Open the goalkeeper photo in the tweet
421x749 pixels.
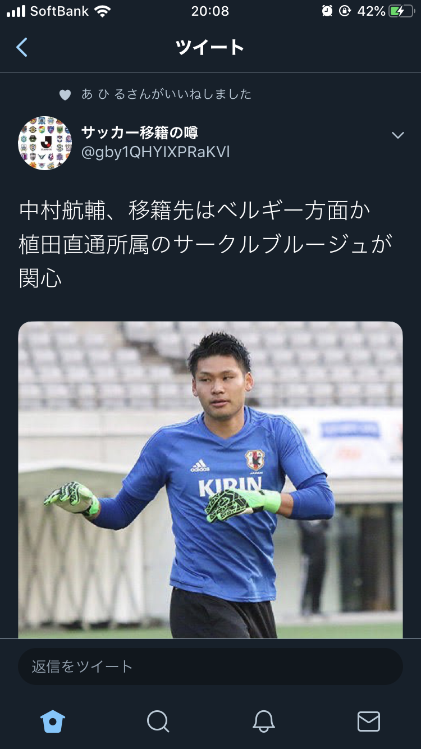tap(210, 479)
